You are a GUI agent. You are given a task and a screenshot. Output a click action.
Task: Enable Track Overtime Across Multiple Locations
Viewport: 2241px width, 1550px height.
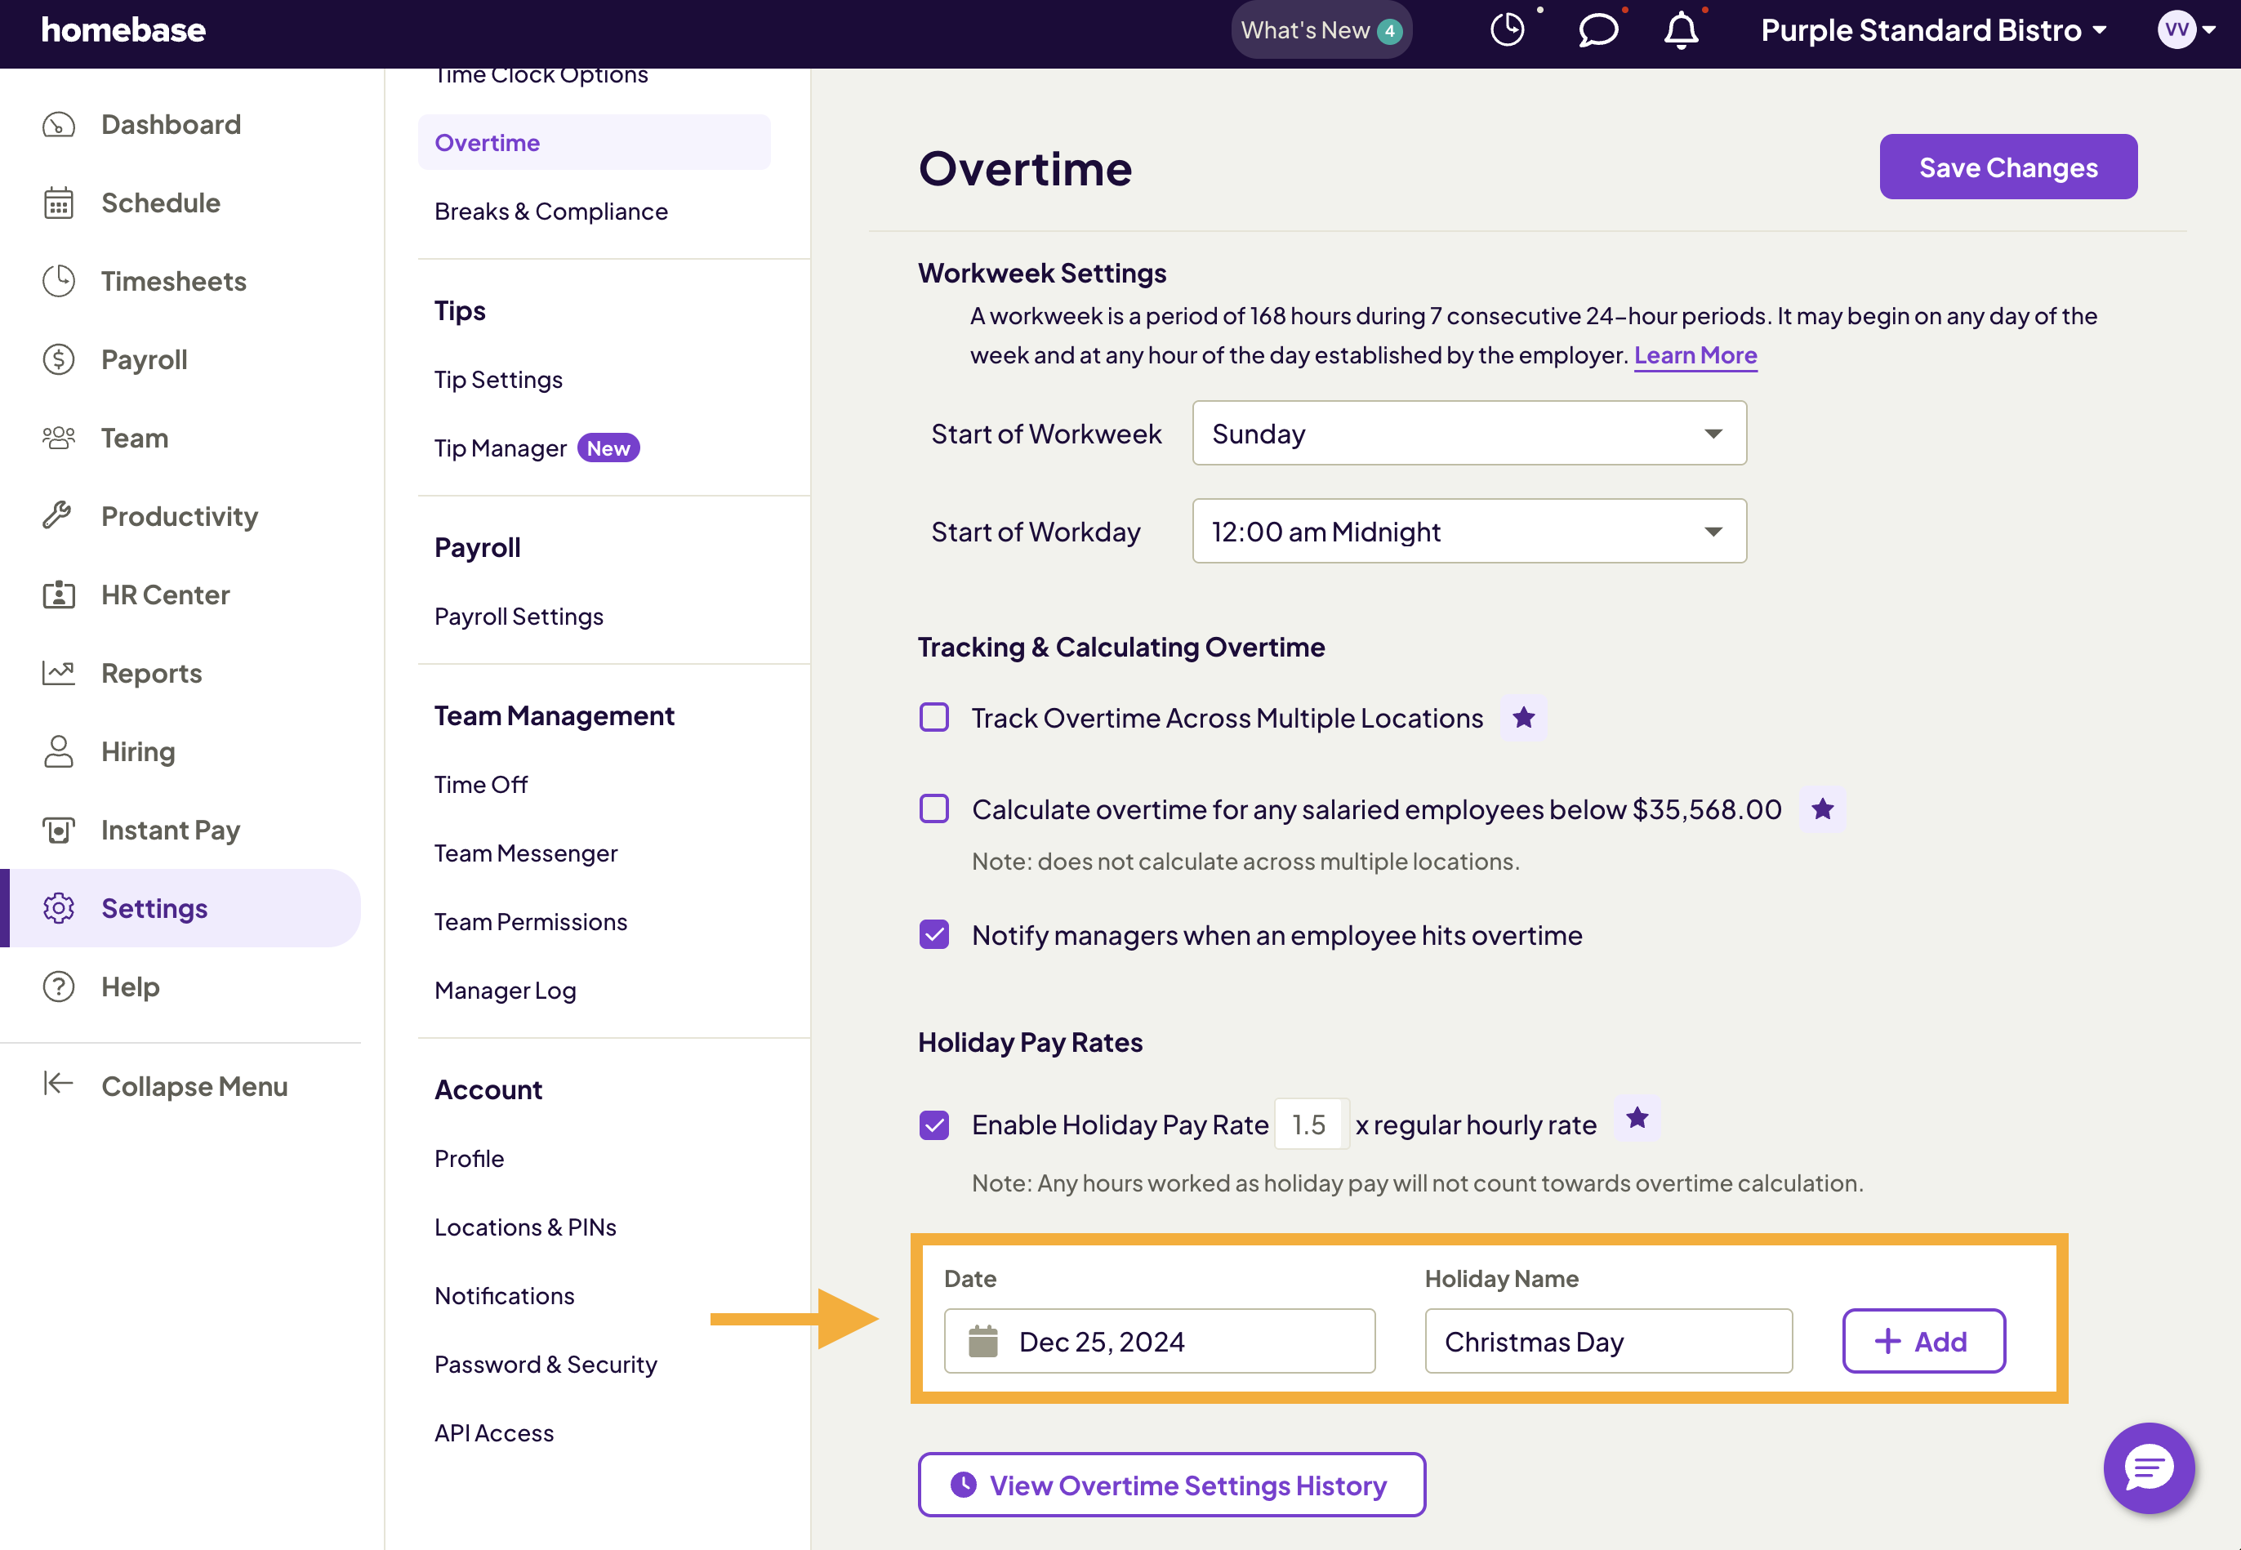pos(934,718)
